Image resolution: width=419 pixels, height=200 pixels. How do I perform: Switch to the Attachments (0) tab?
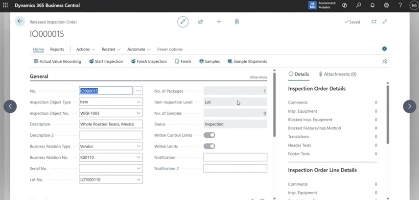point(338,75)
